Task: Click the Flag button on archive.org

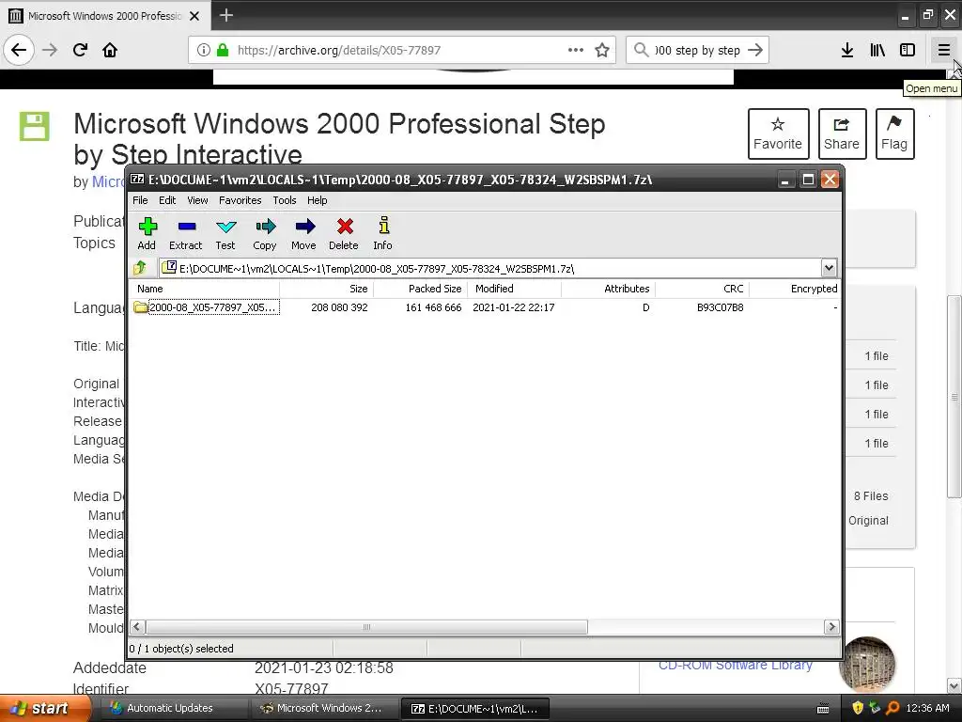Action: point(894,133)
